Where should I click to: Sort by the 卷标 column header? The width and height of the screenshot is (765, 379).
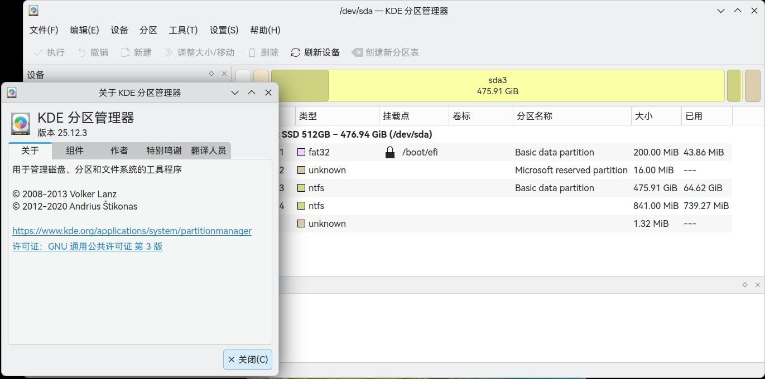481,116
